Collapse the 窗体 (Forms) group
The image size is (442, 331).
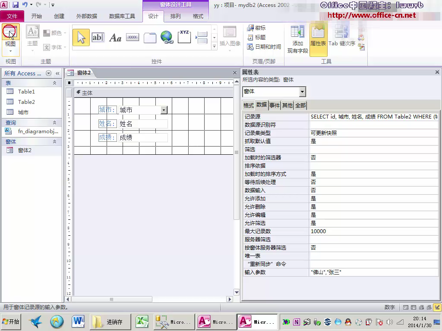point(55,141)
